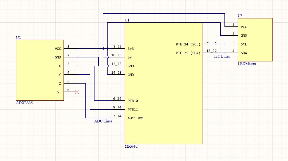288x161 pixels.
Task: Click the 3v3 pin label on U1
Action: tap(131, 49)
